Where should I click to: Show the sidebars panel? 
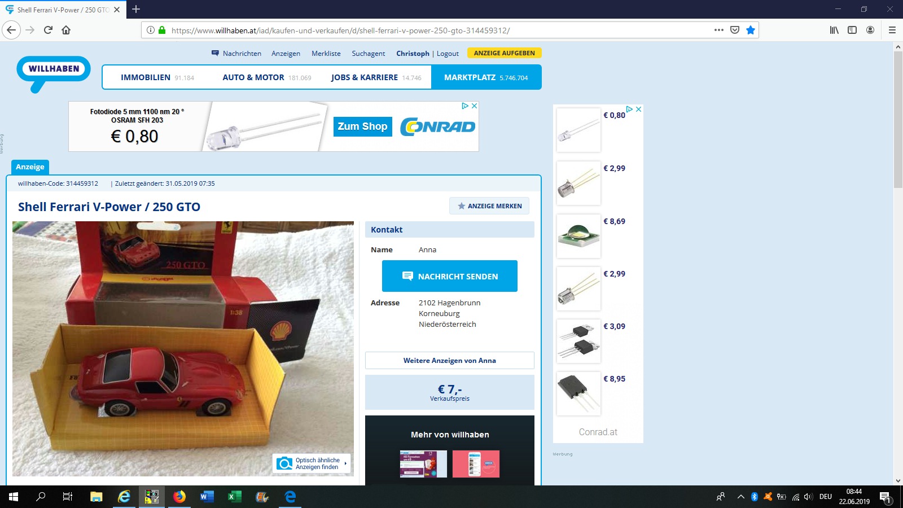pos(852,30)
